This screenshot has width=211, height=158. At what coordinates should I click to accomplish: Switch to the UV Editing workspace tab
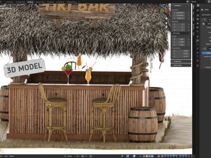(60, 2)
